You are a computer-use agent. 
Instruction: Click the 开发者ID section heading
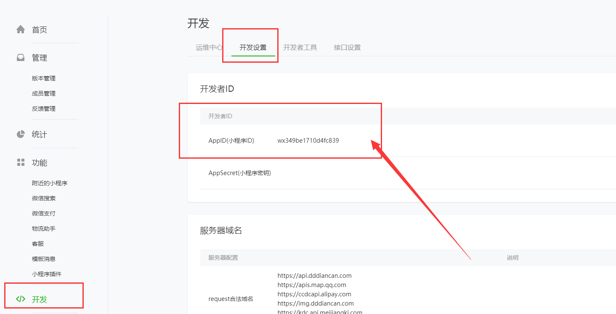click(217, 89)
